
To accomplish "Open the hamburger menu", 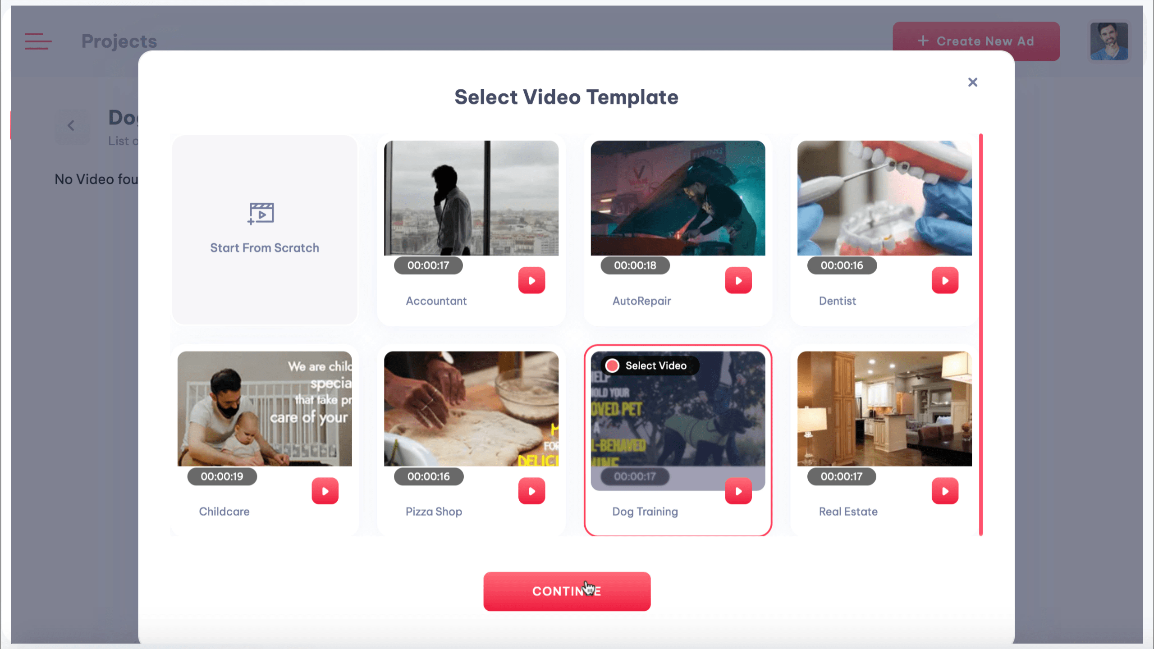I will pos(38,41).
